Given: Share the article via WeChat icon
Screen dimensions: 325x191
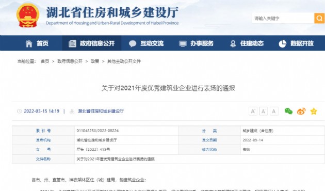Looking at the screenshot, I should [x=288, y=111].
